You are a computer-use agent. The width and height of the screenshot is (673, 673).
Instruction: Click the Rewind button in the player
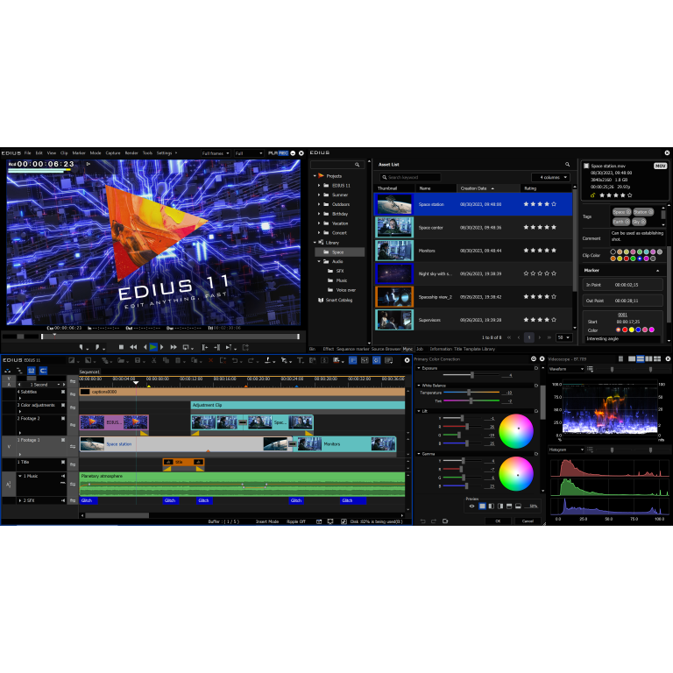coord(132,347)
